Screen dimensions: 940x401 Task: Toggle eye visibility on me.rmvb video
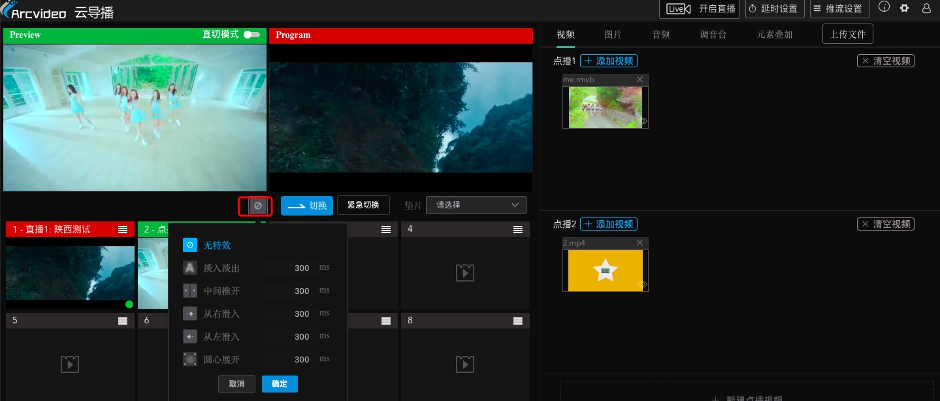click(x=642, y=121)
